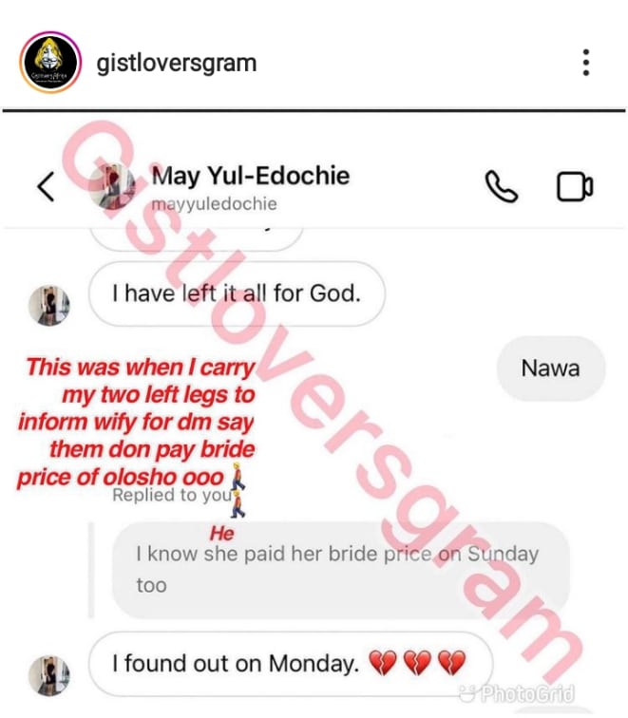Tap the partially hidden message bubble under header
This screenshot has width=628, height=718.
[197, 239]
